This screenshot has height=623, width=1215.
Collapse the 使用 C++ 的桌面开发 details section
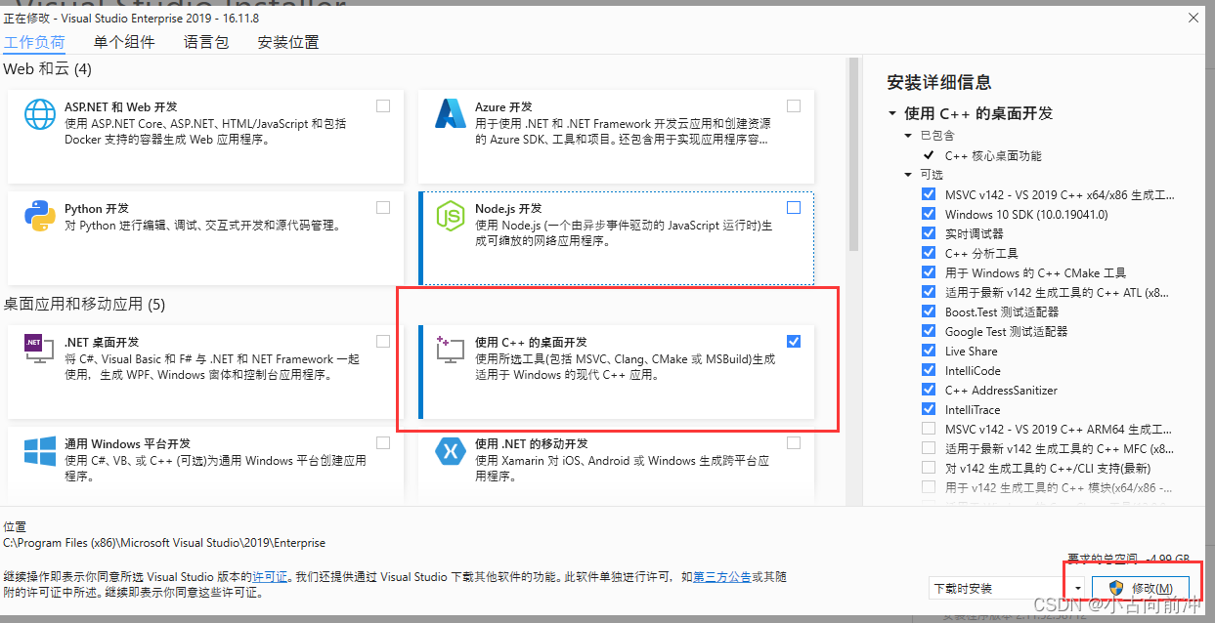[892, 113]
